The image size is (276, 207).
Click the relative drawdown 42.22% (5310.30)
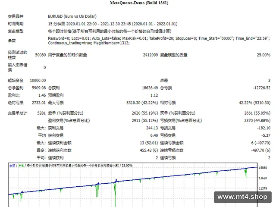[x=254, y=103]
